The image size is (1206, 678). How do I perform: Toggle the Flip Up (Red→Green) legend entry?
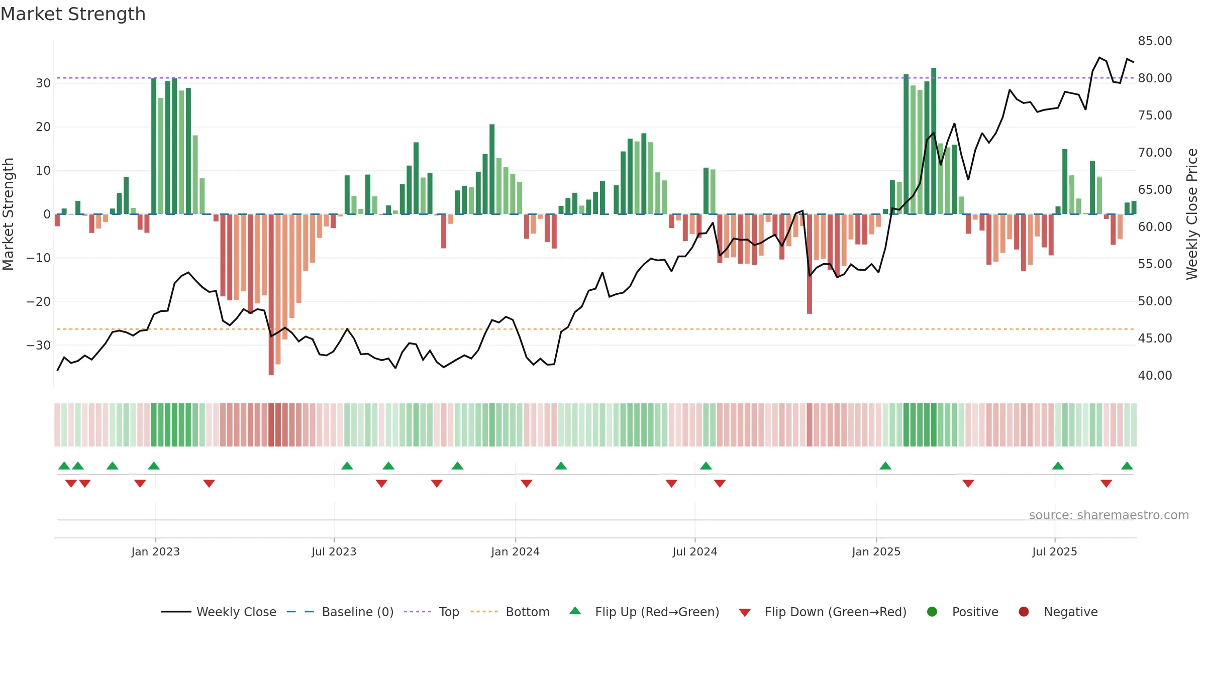tap(644, 612)
